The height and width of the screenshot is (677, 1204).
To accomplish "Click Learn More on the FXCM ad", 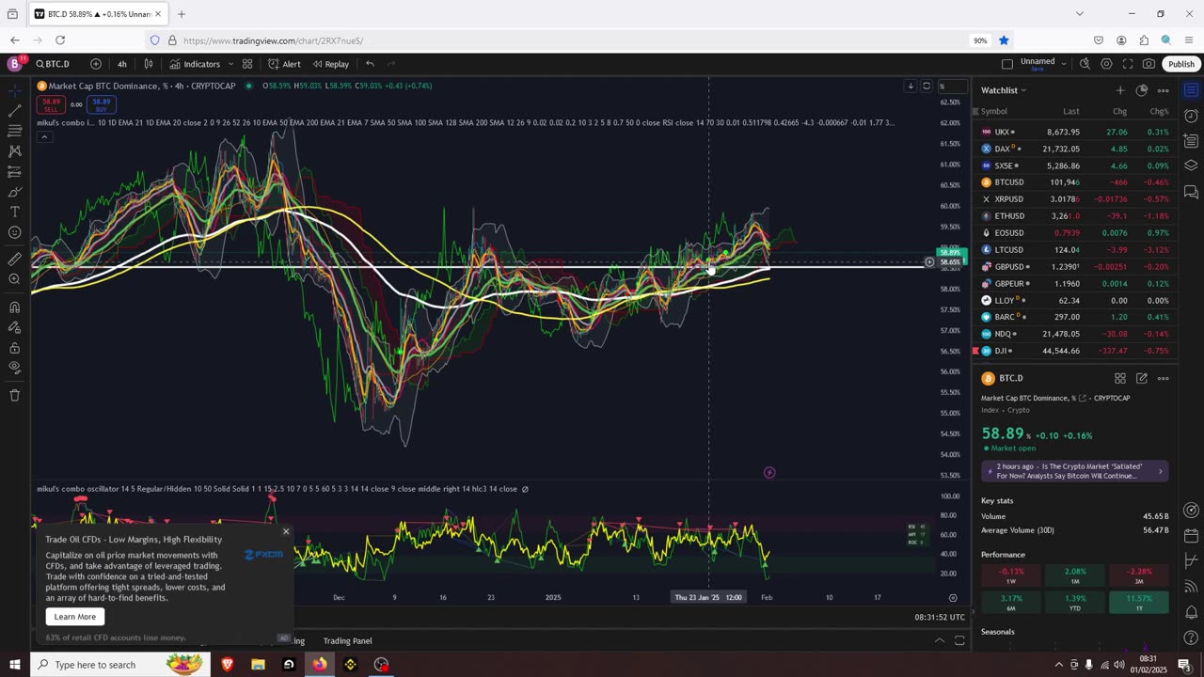I will 74,617.
